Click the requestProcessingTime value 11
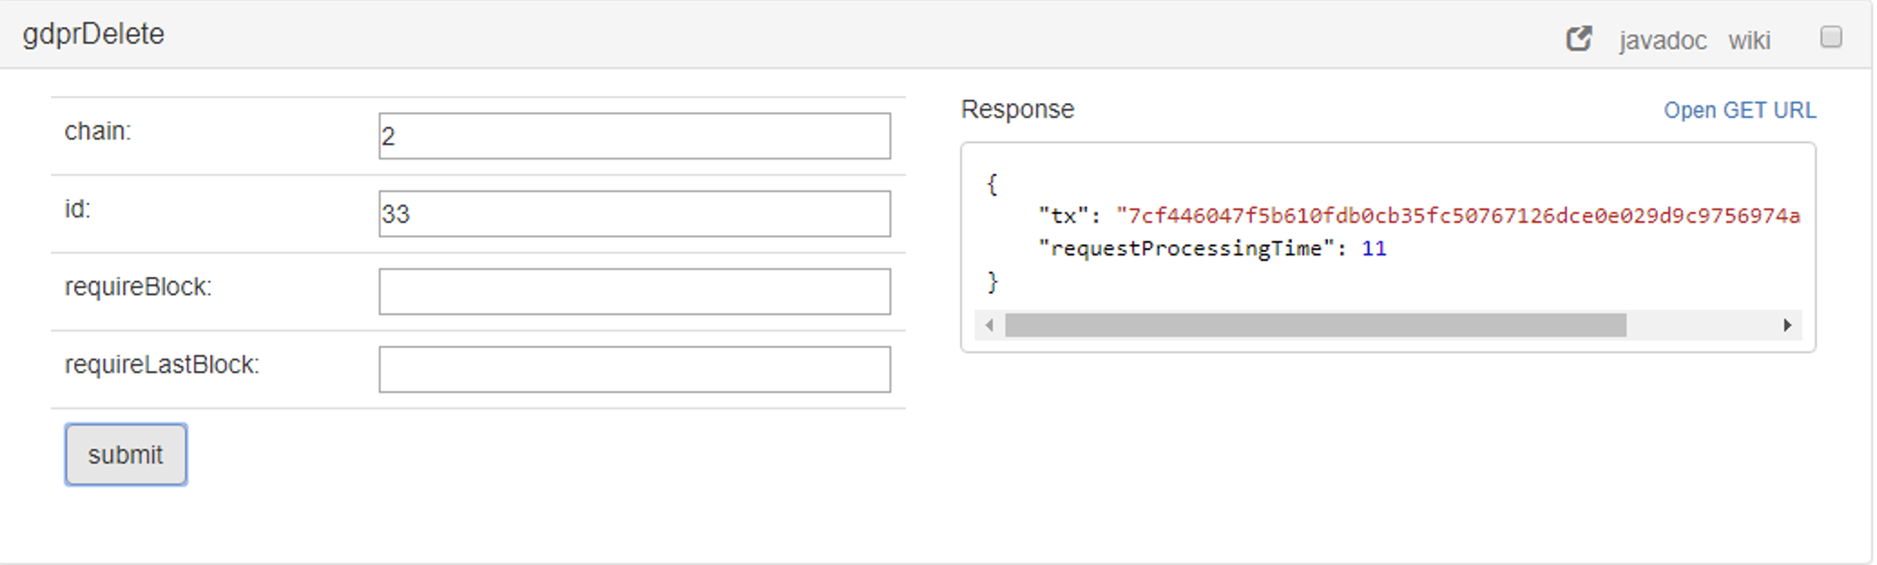 pos(1373,249)
